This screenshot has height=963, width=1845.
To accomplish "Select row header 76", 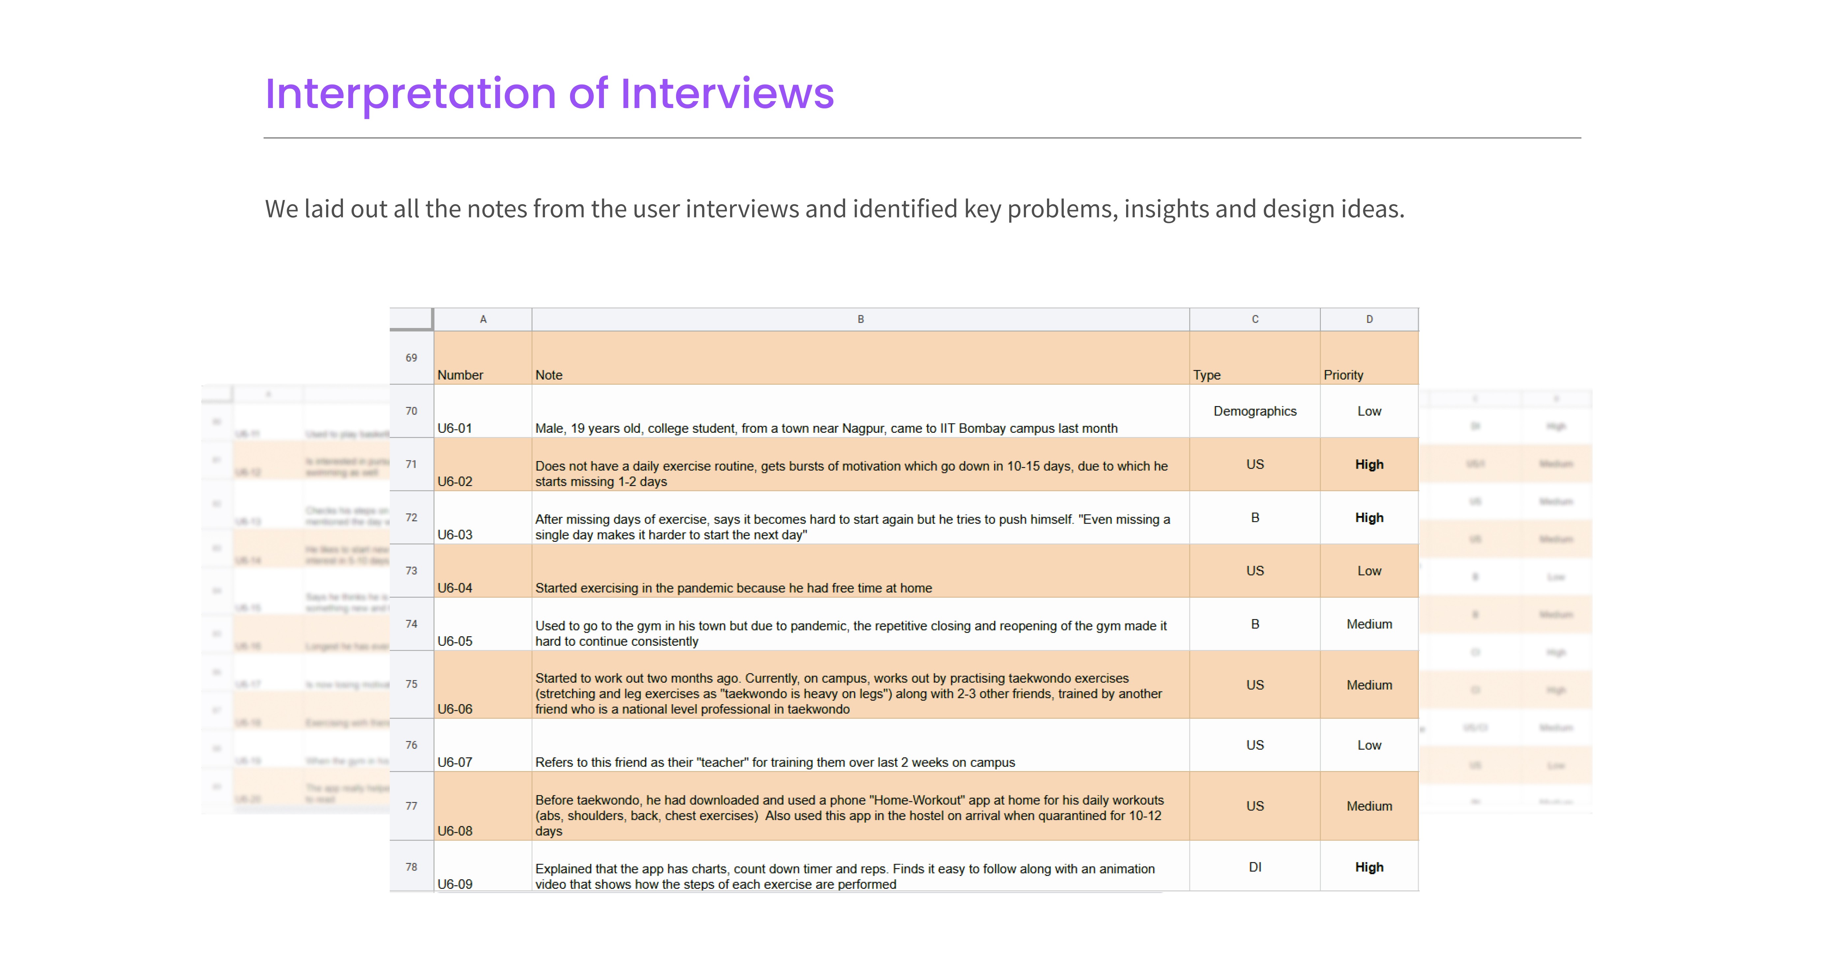I will coord(411,745).
